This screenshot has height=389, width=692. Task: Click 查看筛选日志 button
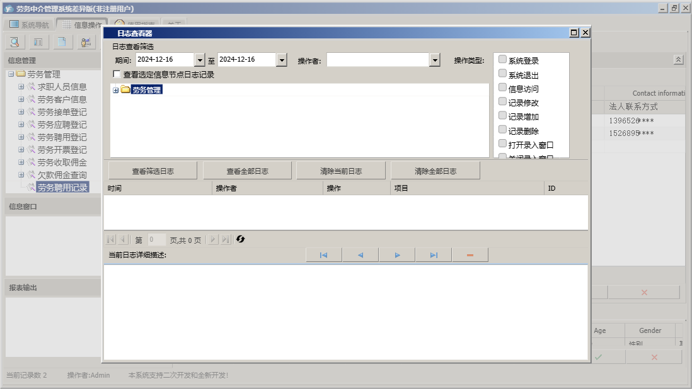click(153, 171)
